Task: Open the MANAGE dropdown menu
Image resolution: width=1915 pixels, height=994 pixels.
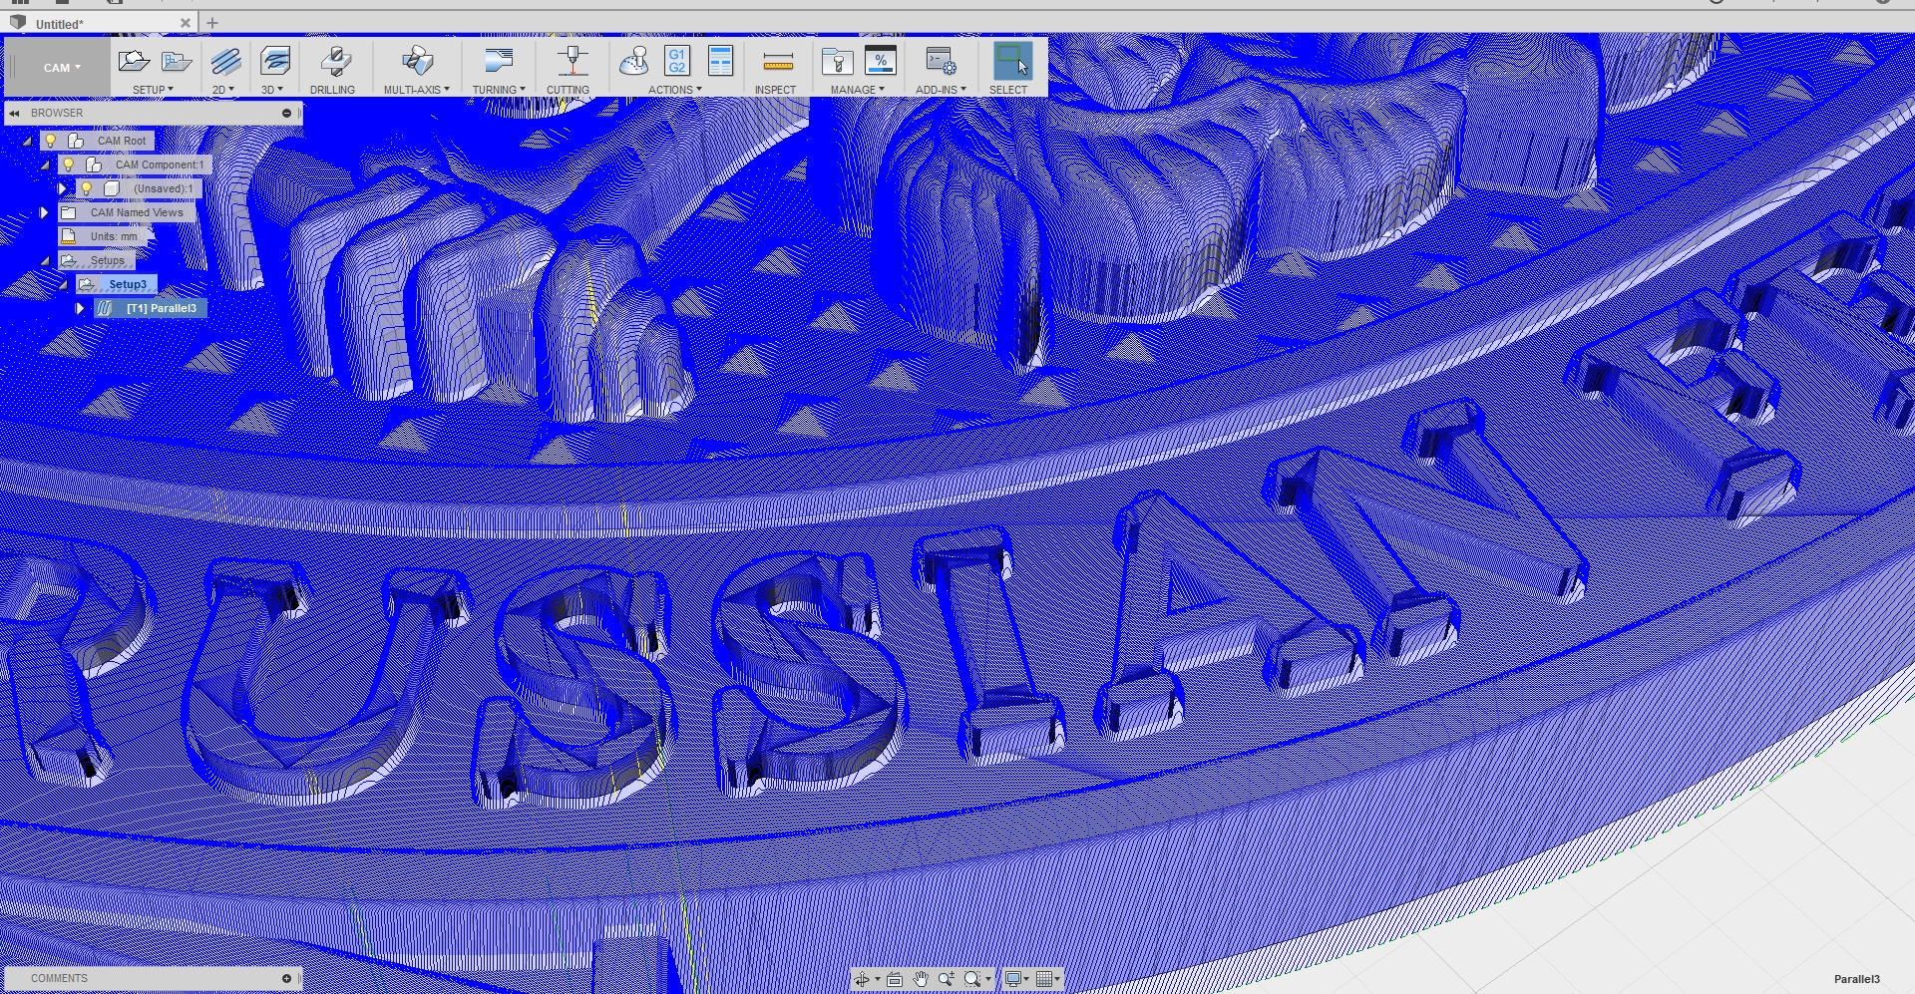Action: [x=858, y=90]
